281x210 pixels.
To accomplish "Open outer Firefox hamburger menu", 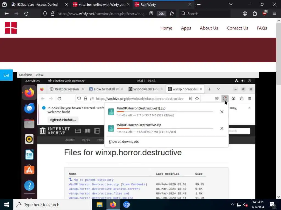I will coord(274,14).
